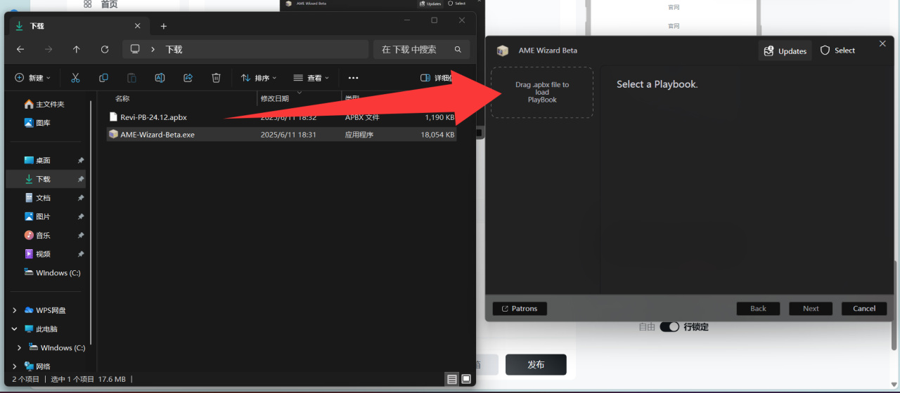
Task: Click the Next button in AME Wizard
Action: tap(811, 309)
